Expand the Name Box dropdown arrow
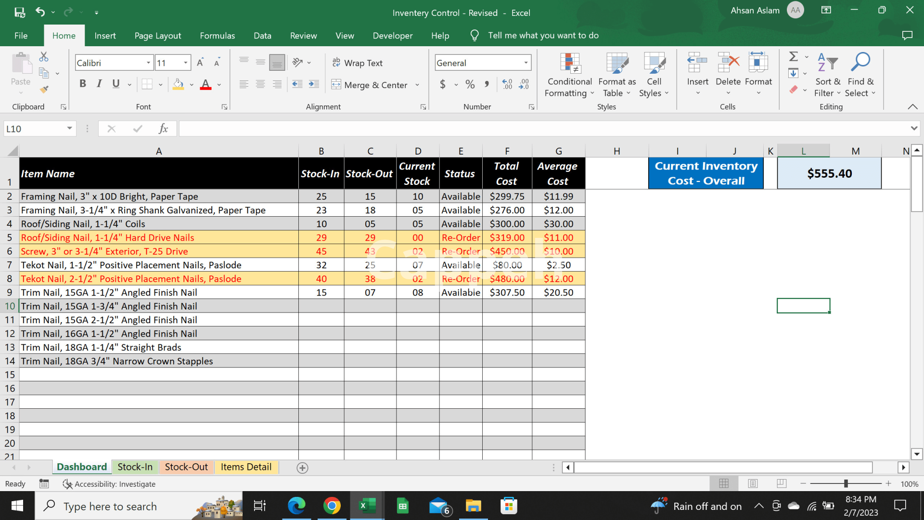 [69, 129]
